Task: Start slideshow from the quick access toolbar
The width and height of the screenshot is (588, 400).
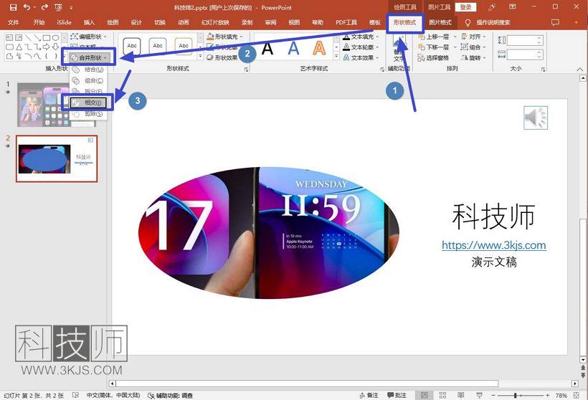Action: point(59,7)
